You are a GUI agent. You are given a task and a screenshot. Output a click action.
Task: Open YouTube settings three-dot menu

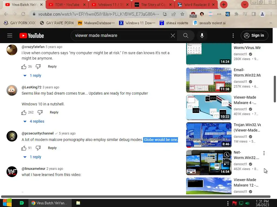coord(233,36)
